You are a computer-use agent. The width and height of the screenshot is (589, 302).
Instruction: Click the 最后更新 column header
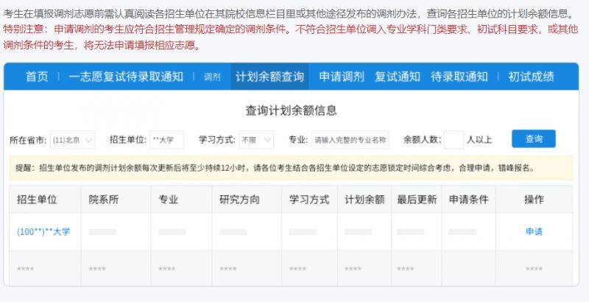tap(417, 200)
